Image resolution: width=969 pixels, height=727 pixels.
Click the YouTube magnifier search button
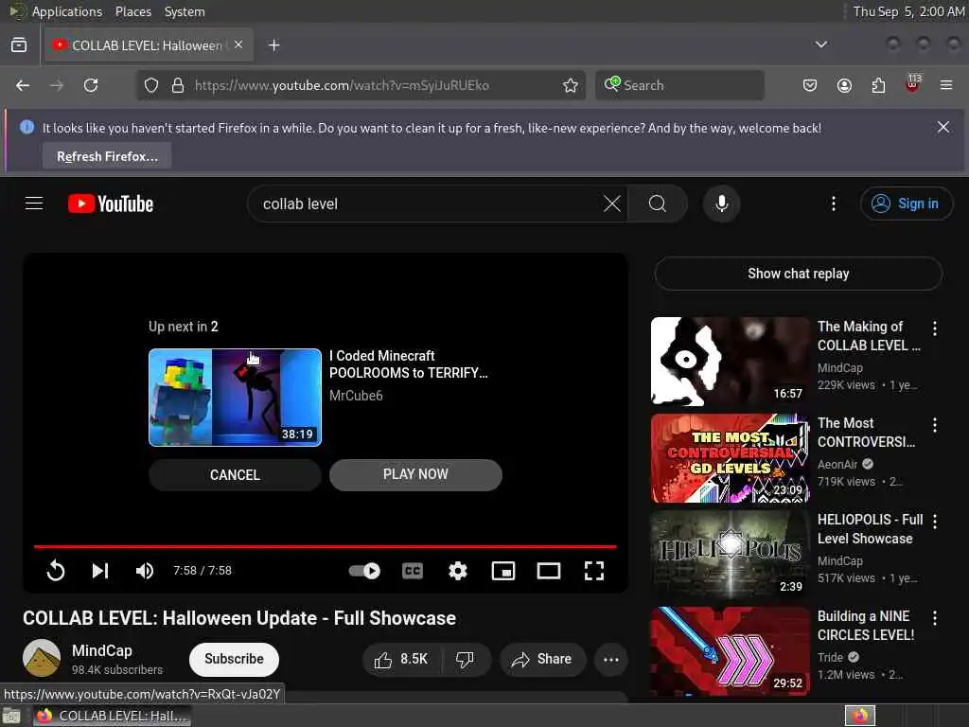click(x=658, y=204)
